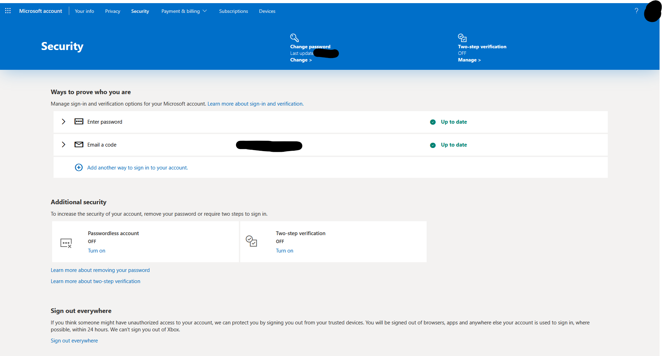Turn on Passwordless account
This screenshot has width=662, height=356.
tap(97, 251)
